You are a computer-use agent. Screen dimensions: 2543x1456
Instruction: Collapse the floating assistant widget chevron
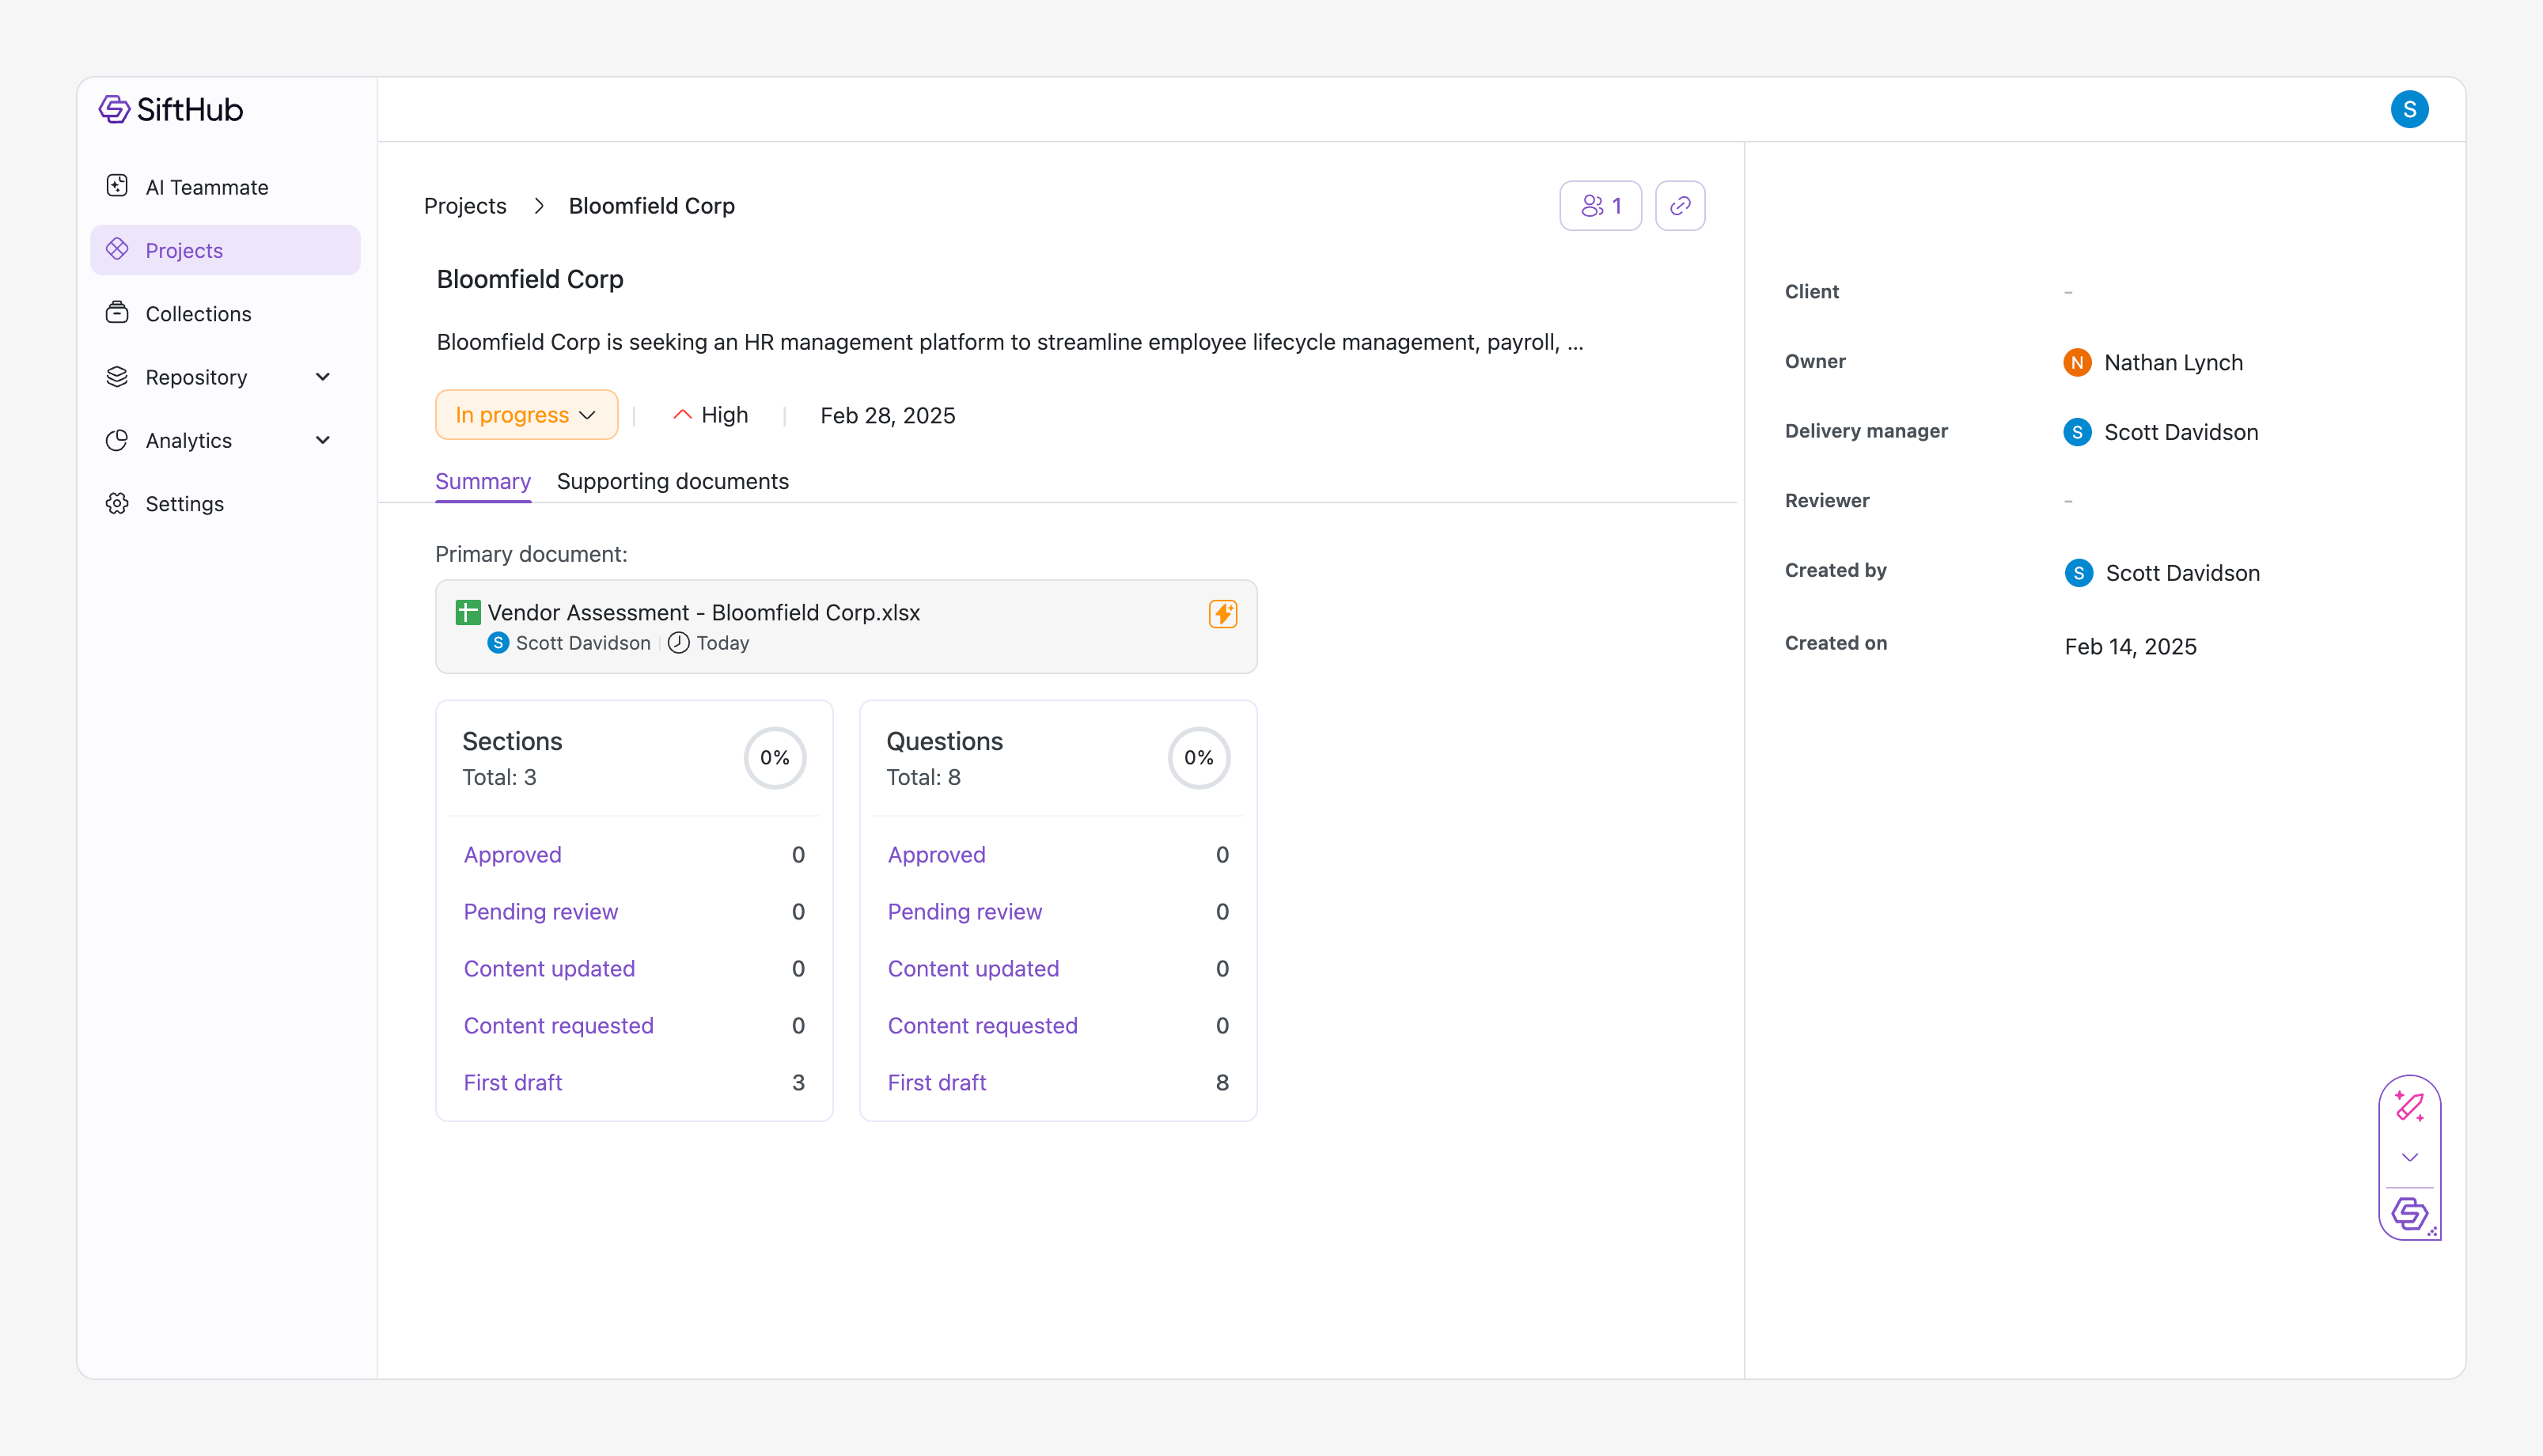pyautogui.click(x=2409, y=1158)
